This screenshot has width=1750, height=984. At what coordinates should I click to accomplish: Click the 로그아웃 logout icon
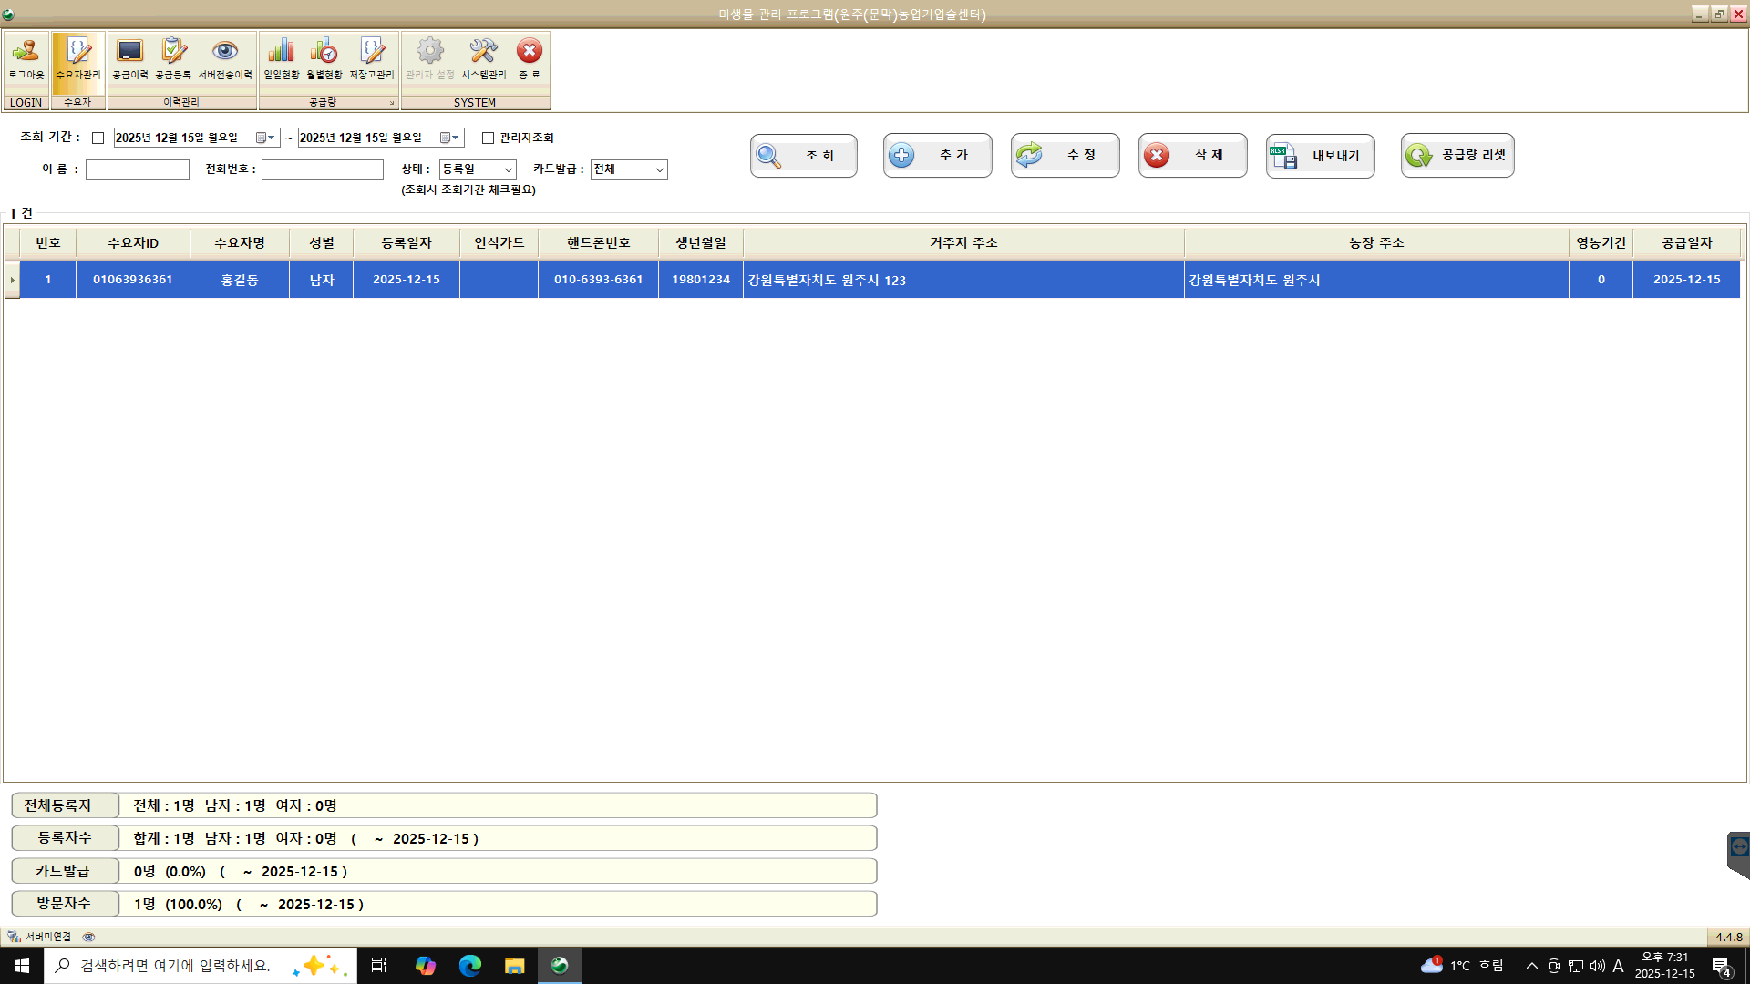26,58
